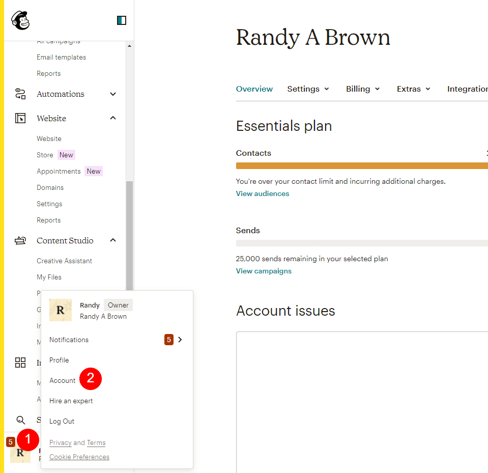Click the View audiences link

pyautogui.click(x=262, y=193)
